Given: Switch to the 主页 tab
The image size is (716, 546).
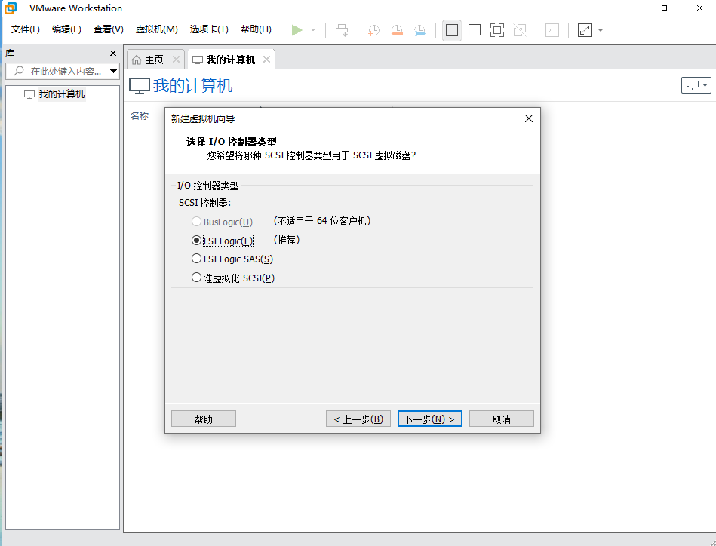Looking at the screenshot, I should pyautogui.click(x=155, y=60).
